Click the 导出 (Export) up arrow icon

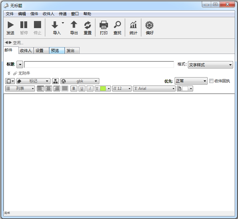coord(74,25)
